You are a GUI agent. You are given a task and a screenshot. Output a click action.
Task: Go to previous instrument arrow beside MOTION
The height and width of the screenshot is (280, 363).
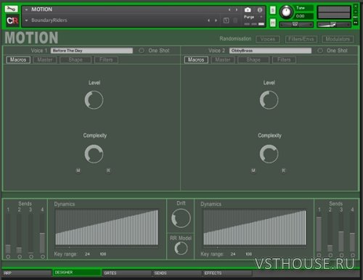point(229,10)
